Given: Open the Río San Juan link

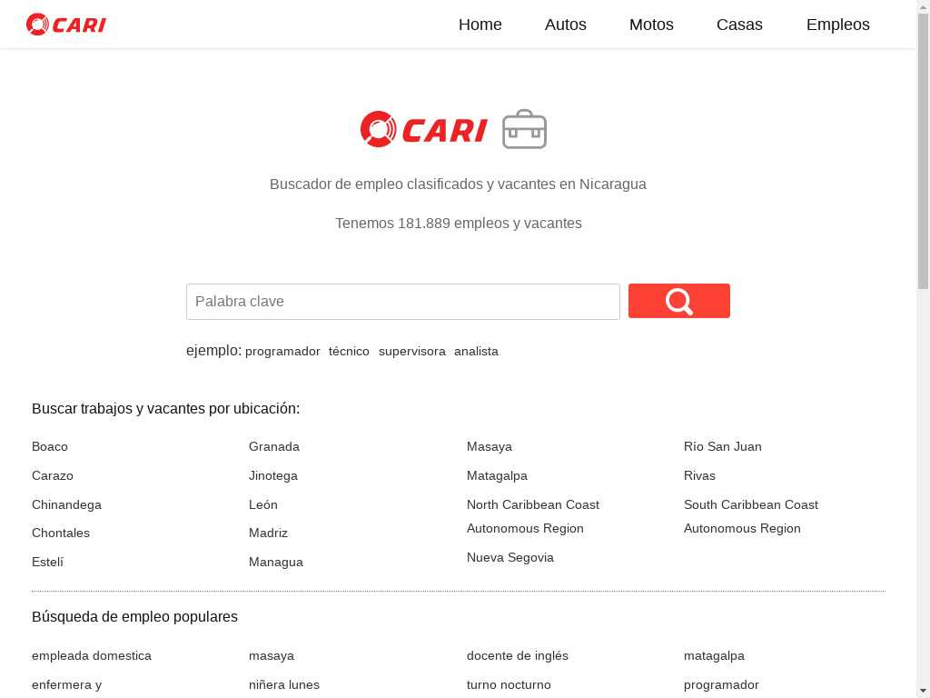Looking at the screenshot, I should pyautogui.click(x=722, y=446).
